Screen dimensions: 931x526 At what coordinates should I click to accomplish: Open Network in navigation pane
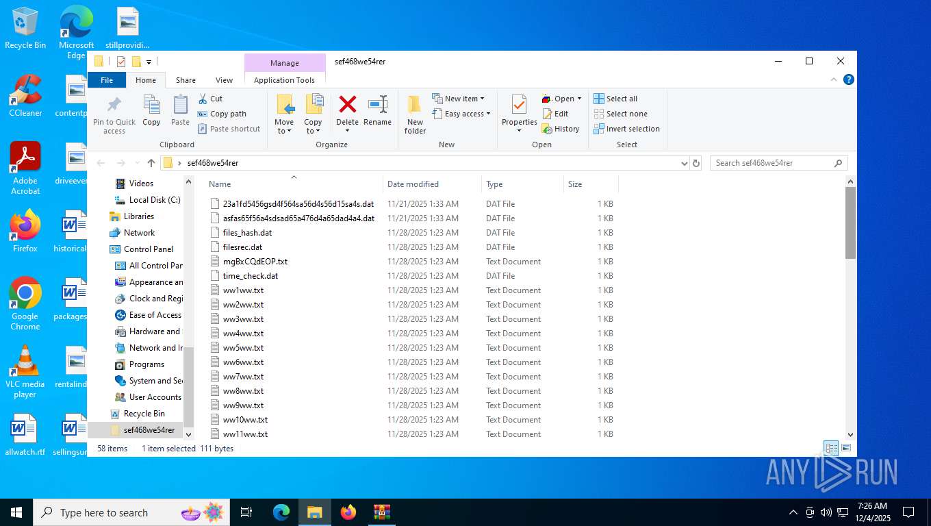click(139, 233)
